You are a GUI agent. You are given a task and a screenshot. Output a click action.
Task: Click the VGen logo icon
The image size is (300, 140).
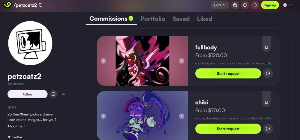[x=7, y=5]
